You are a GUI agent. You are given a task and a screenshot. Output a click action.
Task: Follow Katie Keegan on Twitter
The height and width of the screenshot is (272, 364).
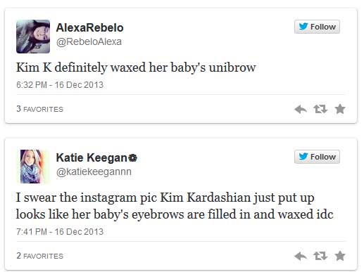pos(317,157)
